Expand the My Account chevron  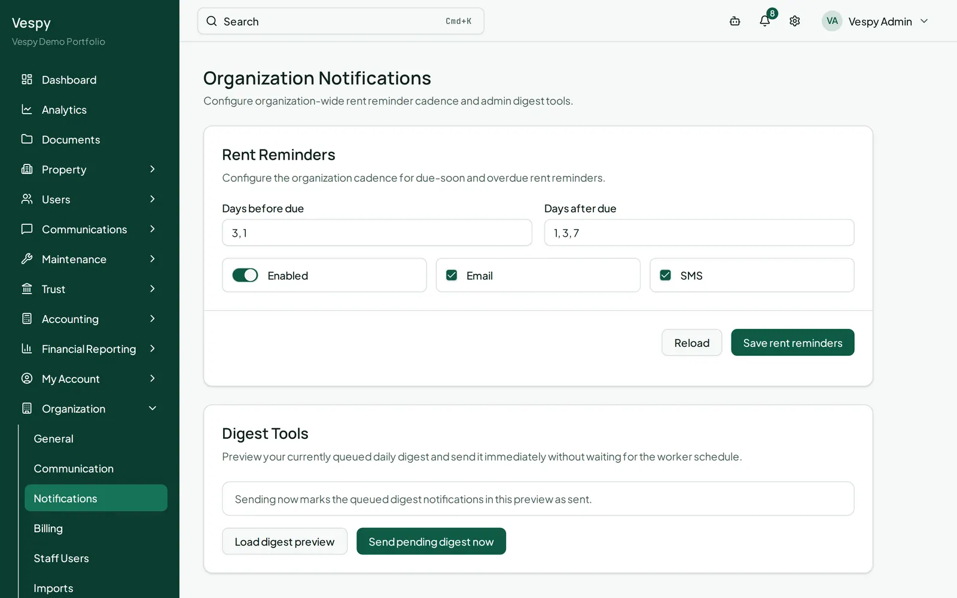point(153,379)
